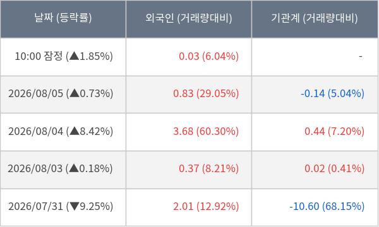
Task: Click the 날짜 (등락률) column header
Action: (x=63, y=19)
